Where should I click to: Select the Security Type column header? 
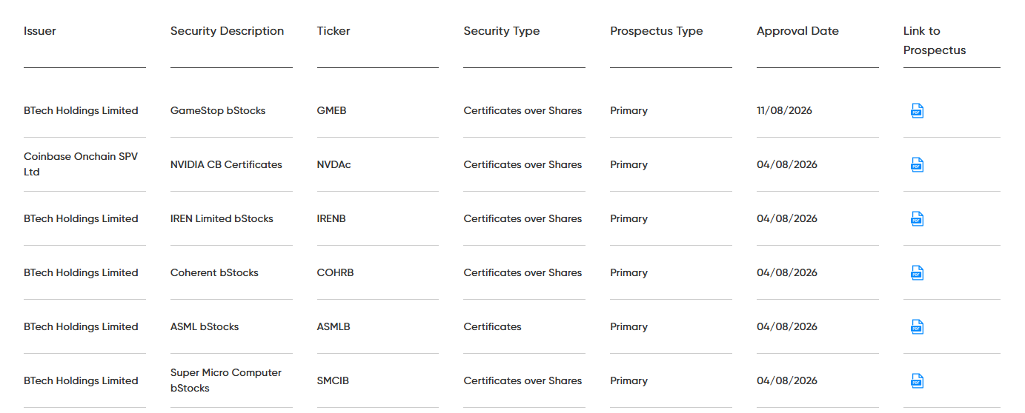502,31
